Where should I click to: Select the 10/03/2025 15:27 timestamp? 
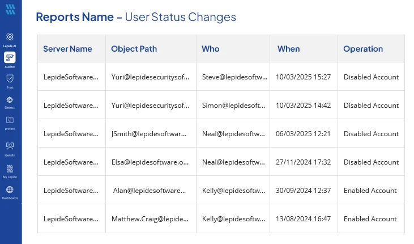304,77
